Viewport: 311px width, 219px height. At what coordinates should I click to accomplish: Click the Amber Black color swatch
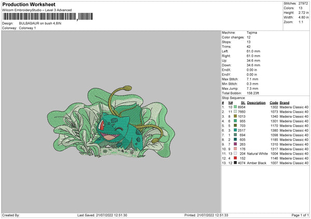coord(236,163)
